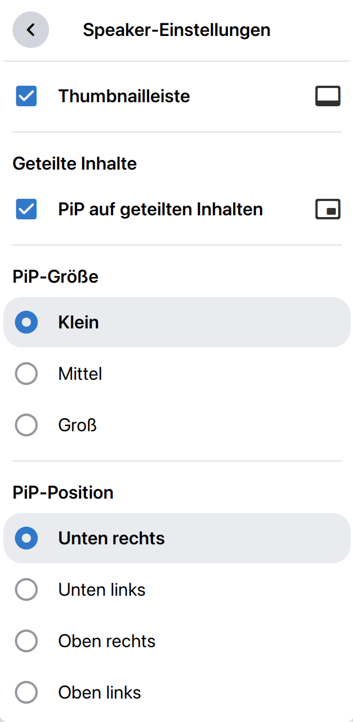The image size is (353, 722).
Task: Click the Thumbnailleiste label
Action: point(124,96)
